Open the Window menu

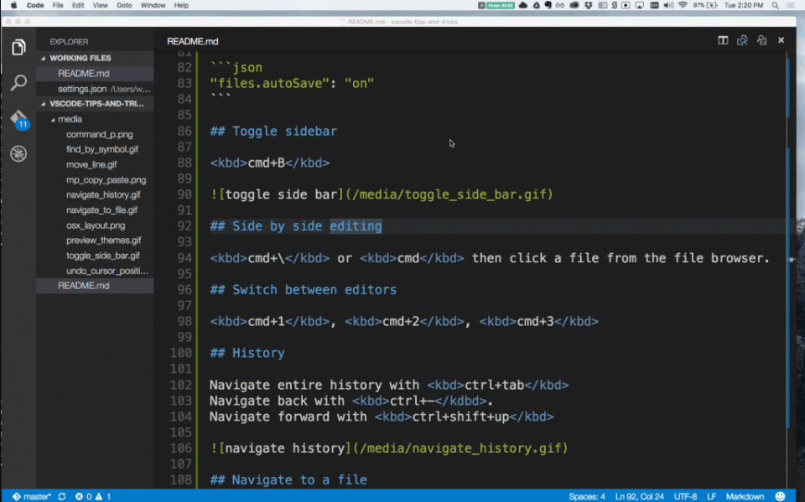(x=153, y=5)
